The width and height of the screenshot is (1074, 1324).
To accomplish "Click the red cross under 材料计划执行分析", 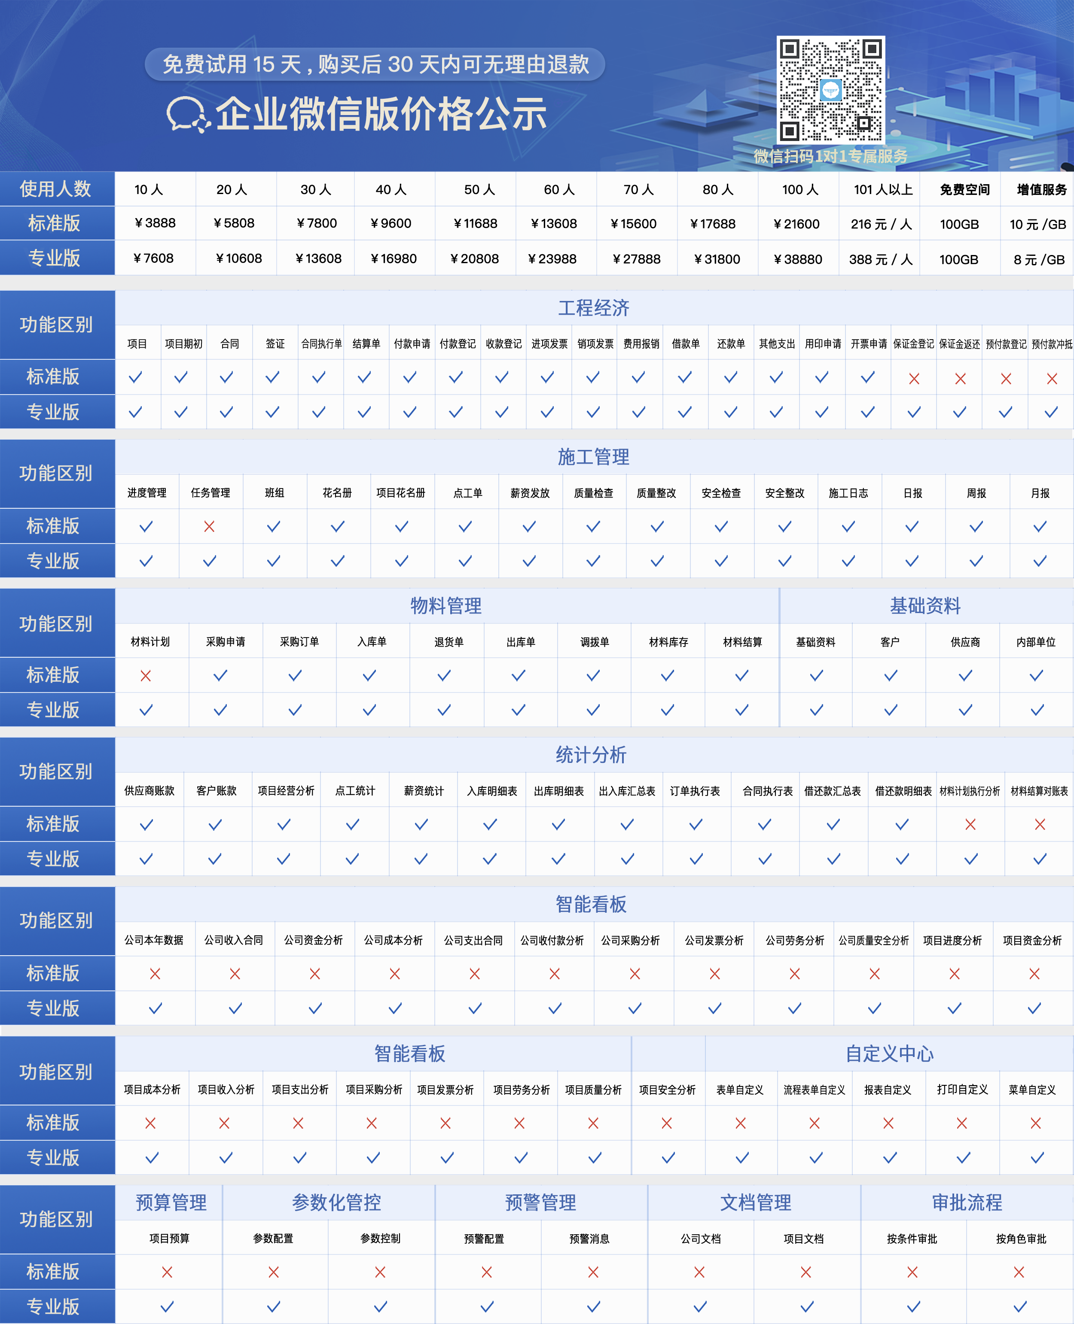I will (971, 825).
